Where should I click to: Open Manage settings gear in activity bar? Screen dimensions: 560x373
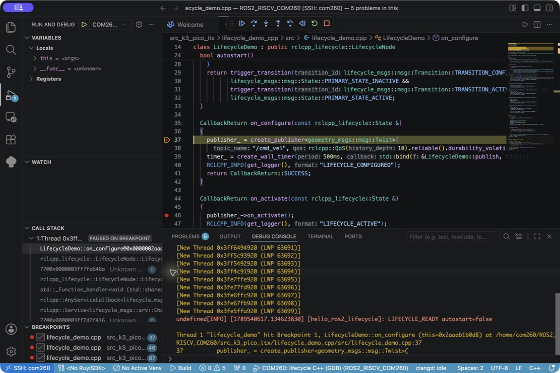tap(11, 352)
